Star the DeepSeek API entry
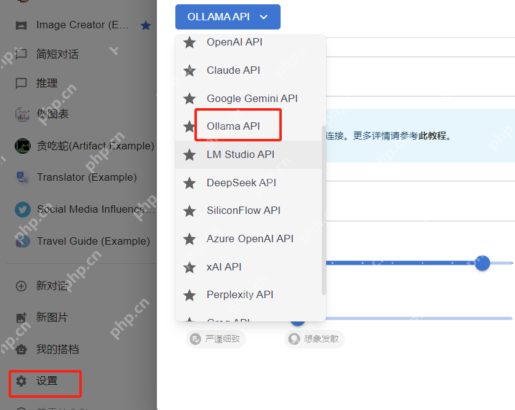The width and height of the screenshot is (515, 410). coord(189,183)
